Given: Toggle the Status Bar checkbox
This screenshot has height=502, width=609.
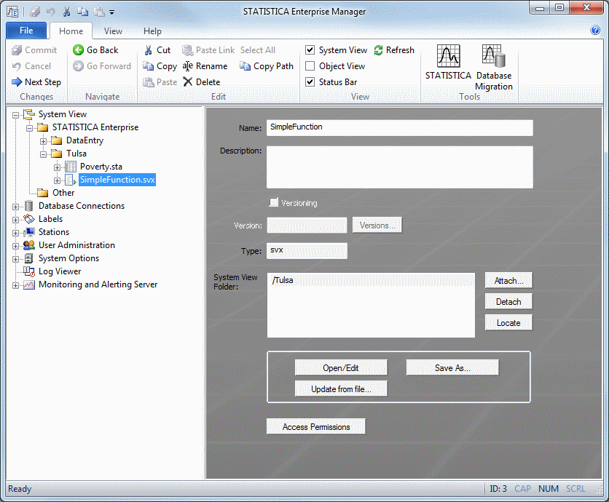Looking at the screenshot, I should click(x=310, y=82).
